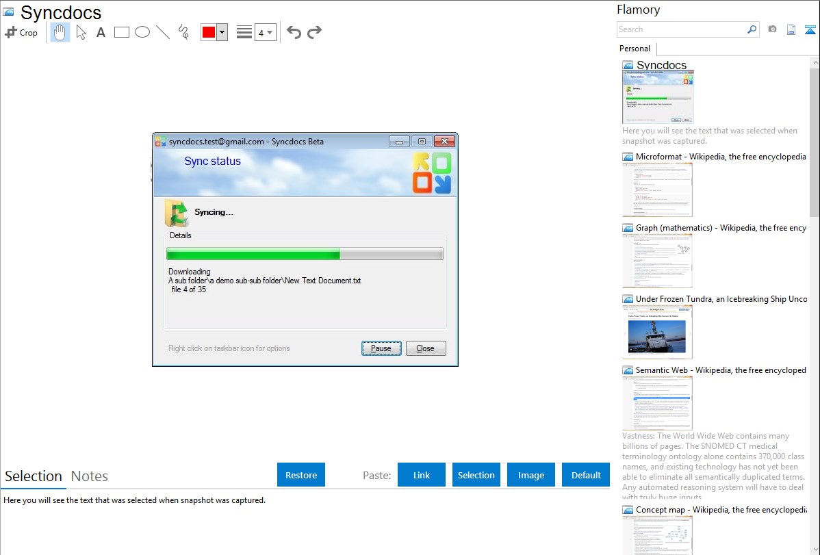Click the Paste Image button
820x555 pixels.
[x=530, y=475]
